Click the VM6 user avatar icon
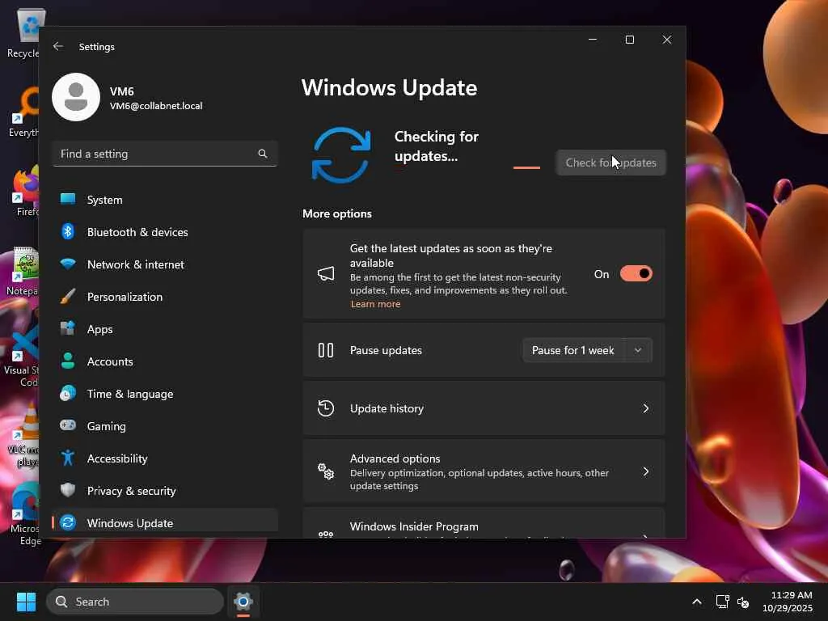This screenshot has height=621, width=828. pyautogui.click(x=76, y=97)
